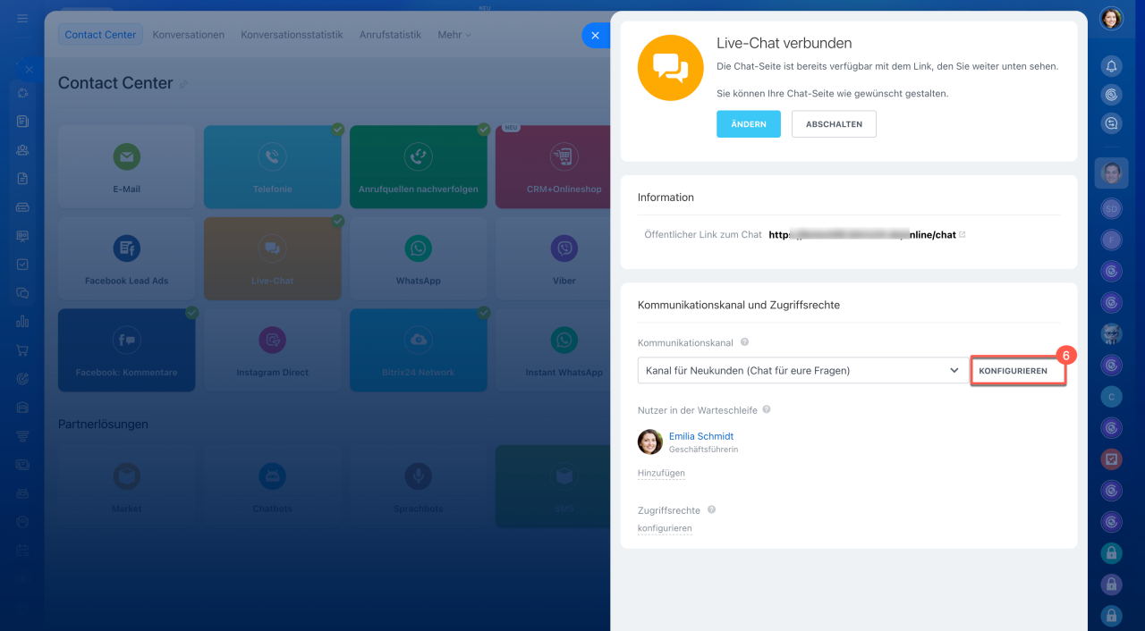The height and width of the screenshot is (631, 1145).
Task: Open the contacts people icon in the left sidebar
Action: click(23, 150)
